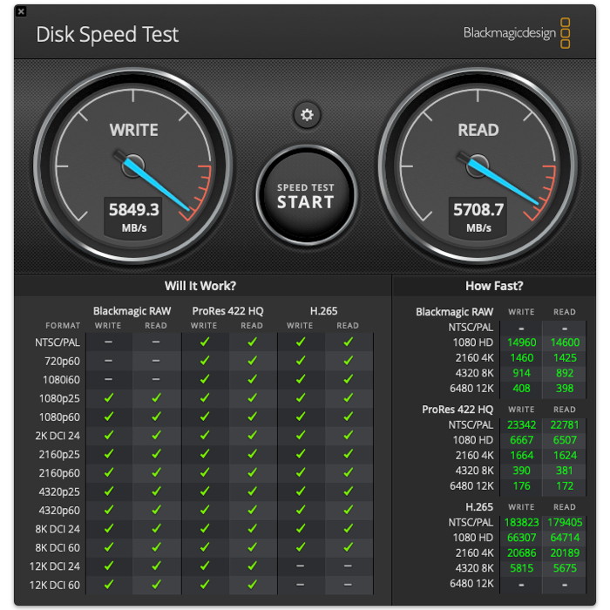
Task: Click the 5708.7 MB/s read readout
Action: tap(478, 216)
